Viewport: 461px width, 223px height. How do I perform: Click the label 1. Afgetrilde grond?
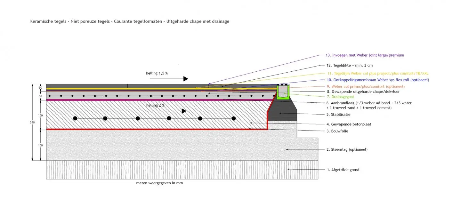coord(343,170)
